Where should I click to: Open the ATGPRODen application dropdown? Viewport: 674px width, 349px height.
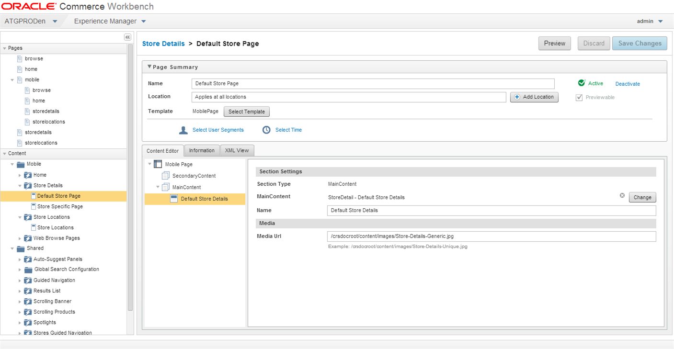(55, 22)
